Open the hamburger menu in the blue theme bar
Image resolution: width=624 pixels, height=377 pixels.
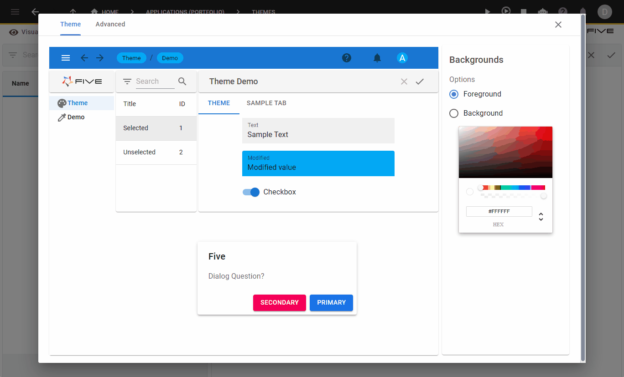66,58
